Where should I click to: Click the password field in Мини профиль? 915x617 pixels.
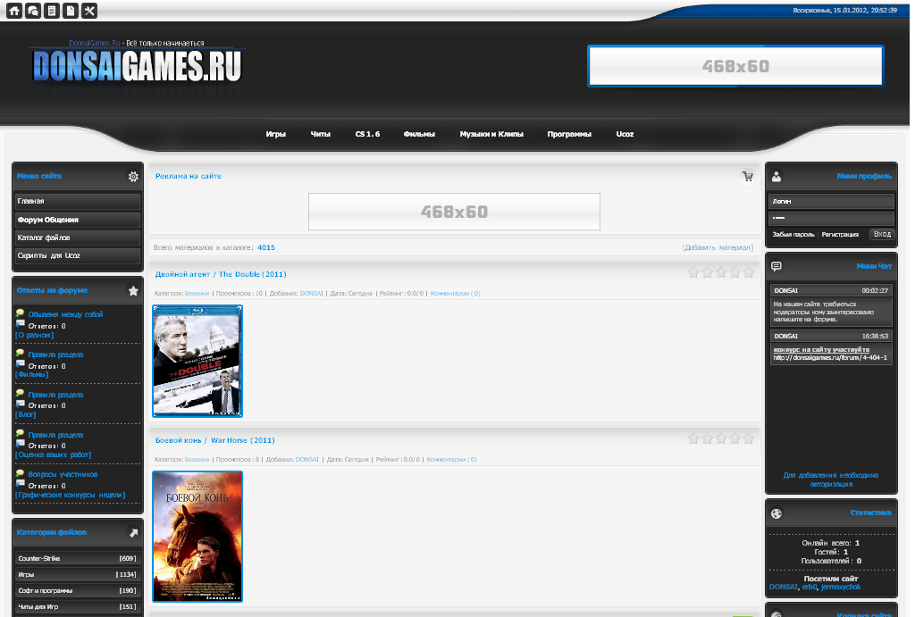(x=831, y=218)
